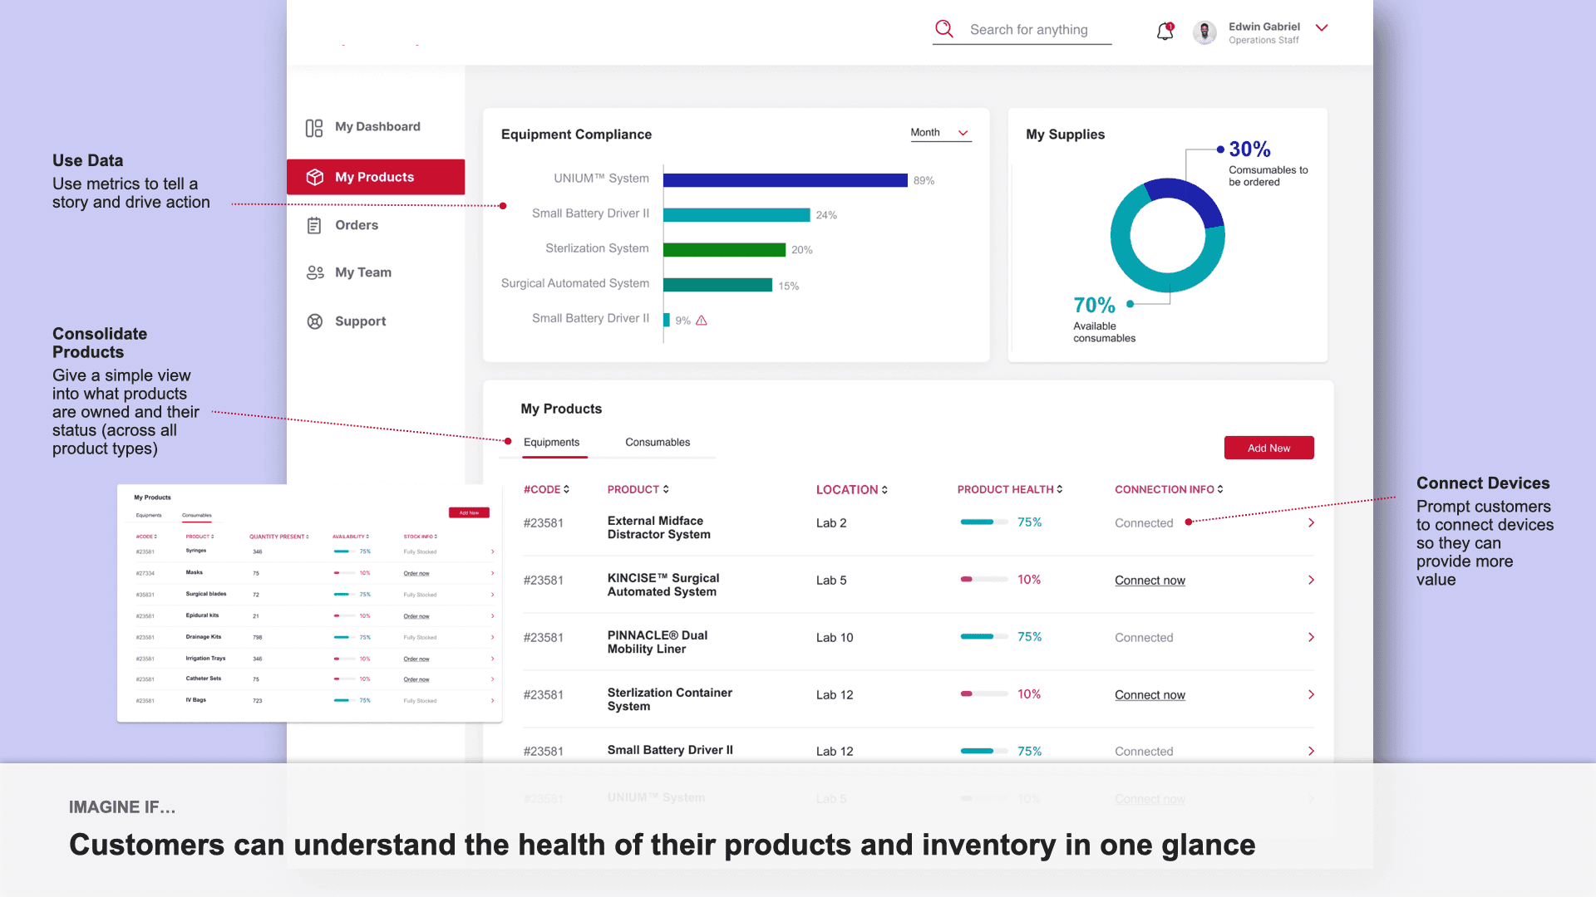This screenshot has height=897, width=1596.
Task: Type in the Search for anything field
Action: 1029,30
